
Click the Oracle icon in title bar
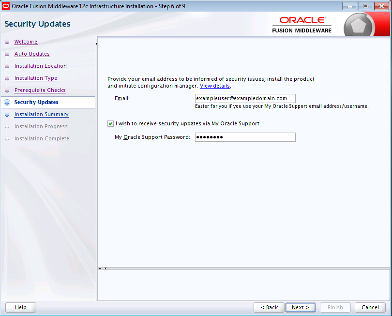tap(6, 6)
